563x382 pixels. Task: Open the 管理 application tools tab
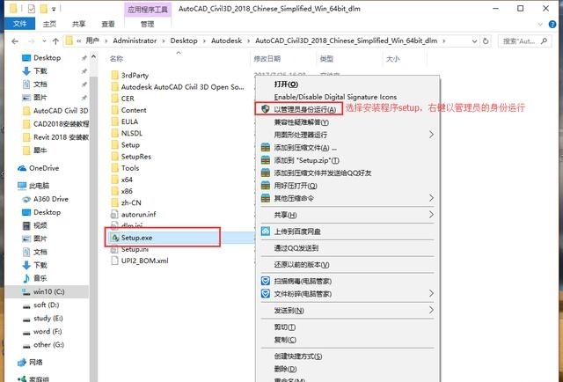[147, 24]
